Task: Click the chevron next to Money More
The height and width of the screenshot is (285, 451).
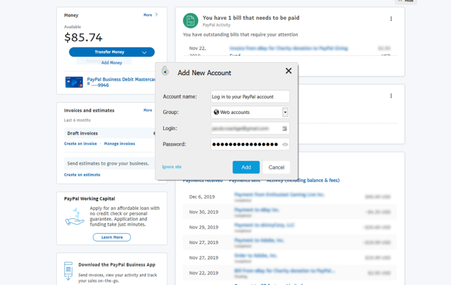Action: point(156,15)
